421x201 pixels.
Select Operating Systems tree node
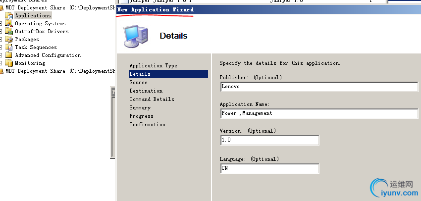(40, 24)
